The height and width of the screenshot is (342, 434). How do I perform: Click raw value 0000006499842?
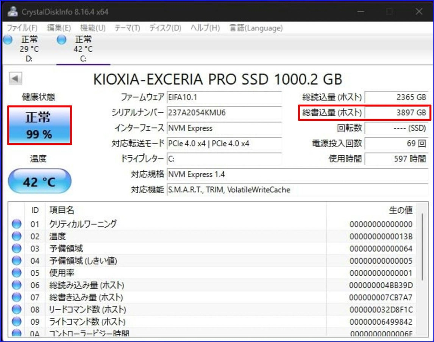[x=381, y=322]
